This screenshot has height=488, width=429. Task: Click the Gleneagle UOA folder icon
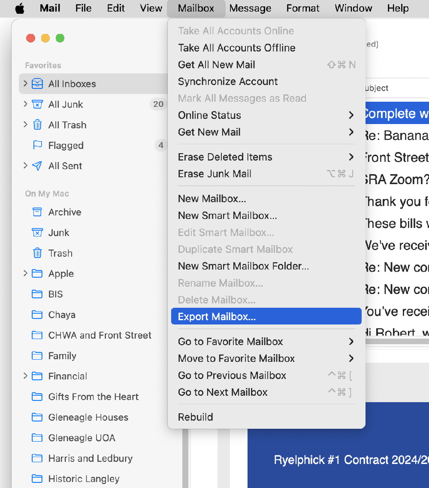(37, 438)
